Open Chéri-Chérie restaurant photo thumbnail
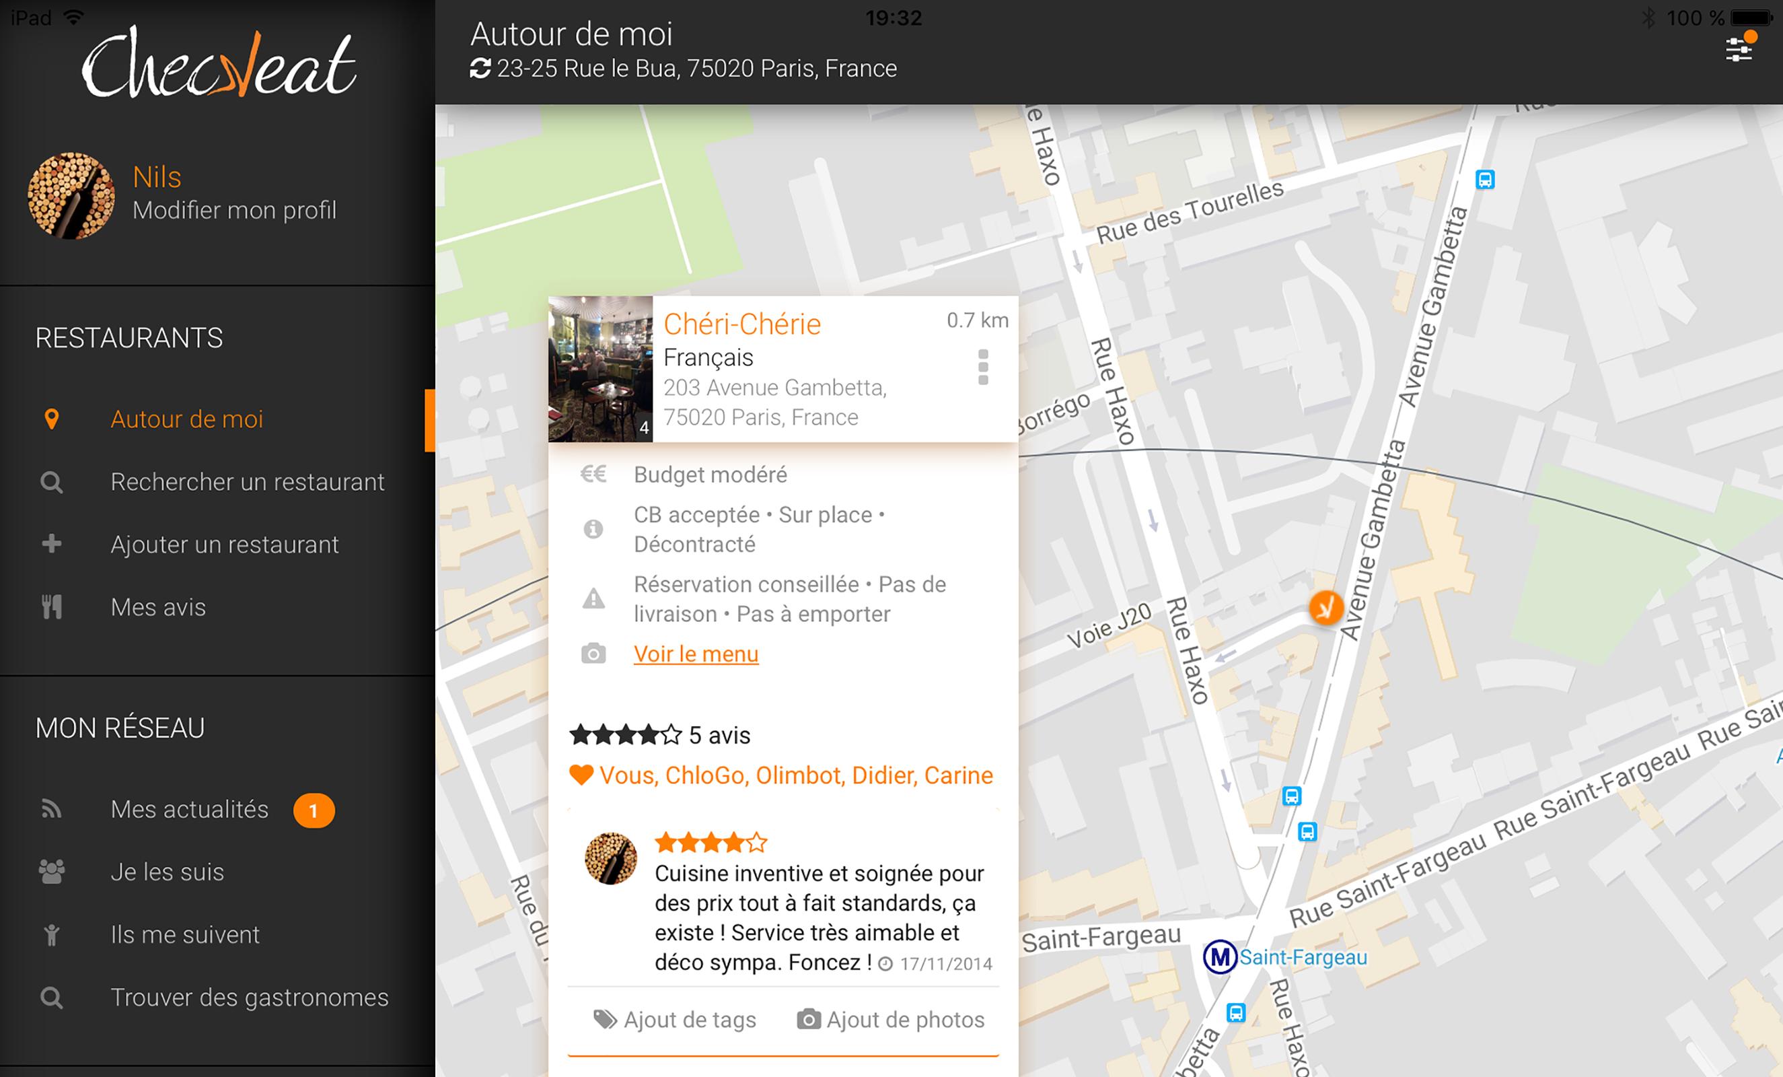The width and height of the screenshot is (1783, 1077). point(601,369)
